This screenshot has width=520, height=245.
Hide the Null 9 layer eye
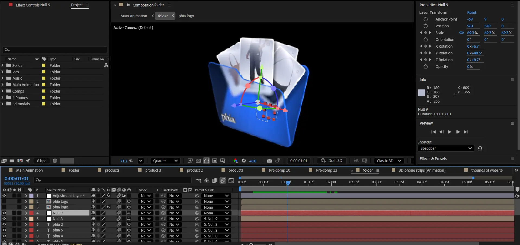tap(4, 213)
